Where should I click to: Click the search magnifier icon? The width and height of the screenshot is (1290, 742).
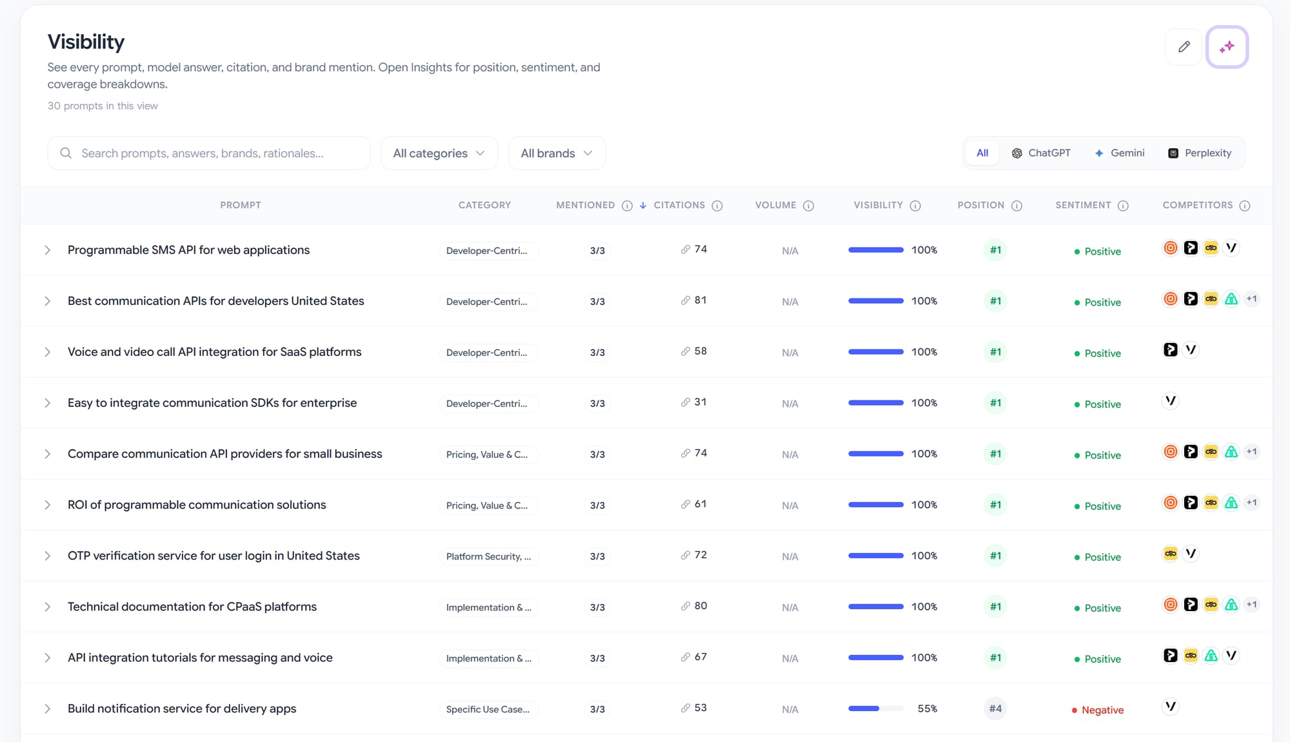pos(66,153)
